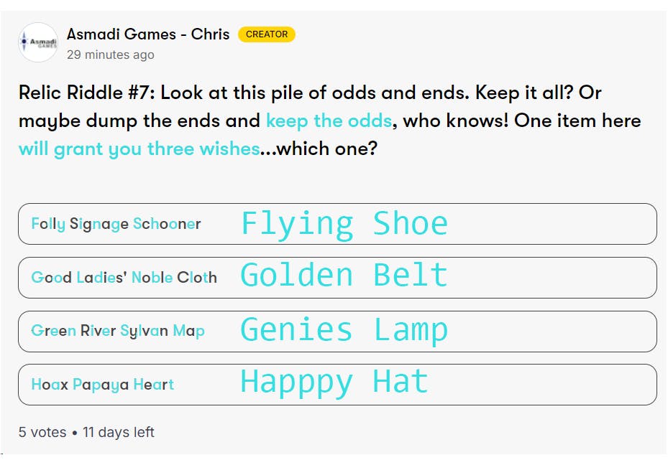Click the 'Golden Belt' annotation text

(x=344, y=276)
